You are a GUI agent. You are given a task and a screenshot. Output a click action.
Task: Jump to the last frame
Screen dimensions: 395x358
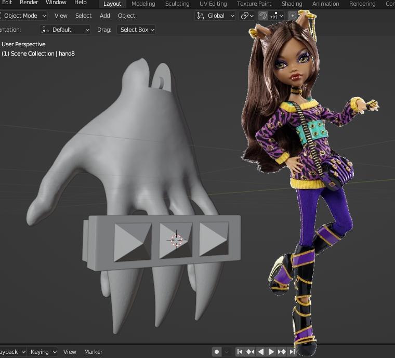click(x=292, y=352)
